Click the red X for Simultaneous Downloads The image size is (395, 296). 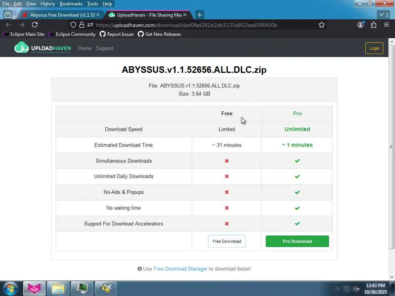[x=227, y=161]
